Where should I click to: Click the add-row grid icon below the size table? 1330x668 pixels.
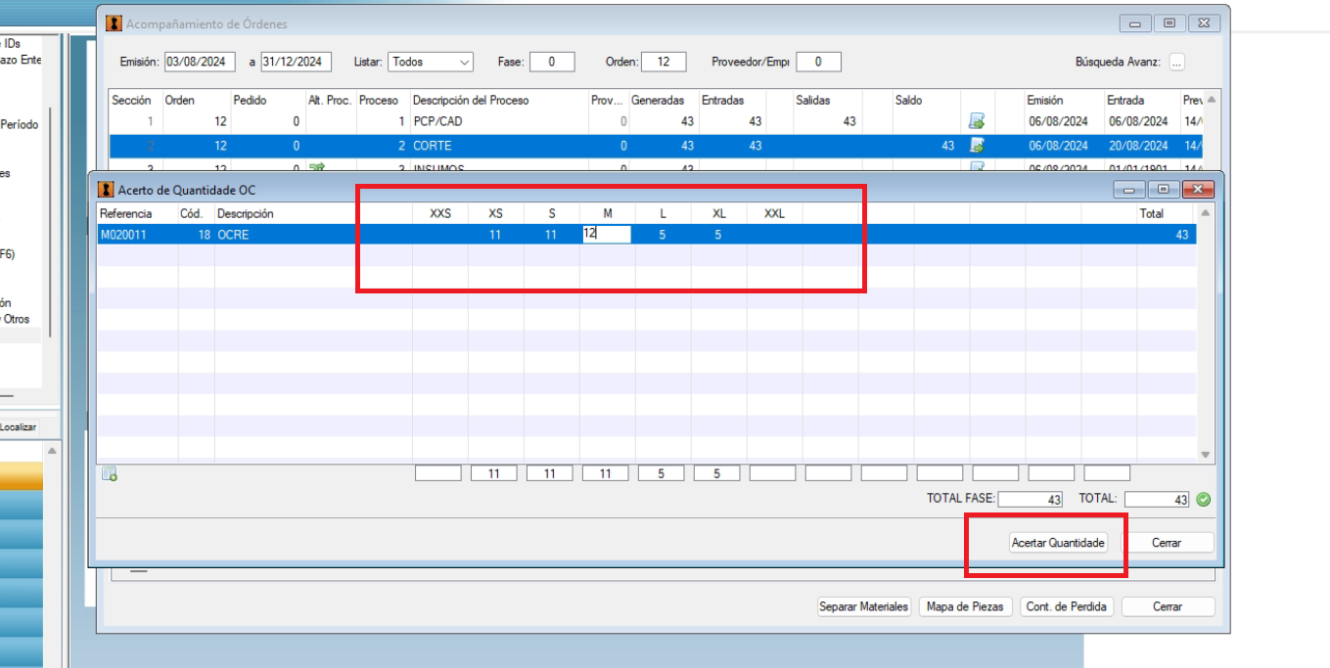110,474
